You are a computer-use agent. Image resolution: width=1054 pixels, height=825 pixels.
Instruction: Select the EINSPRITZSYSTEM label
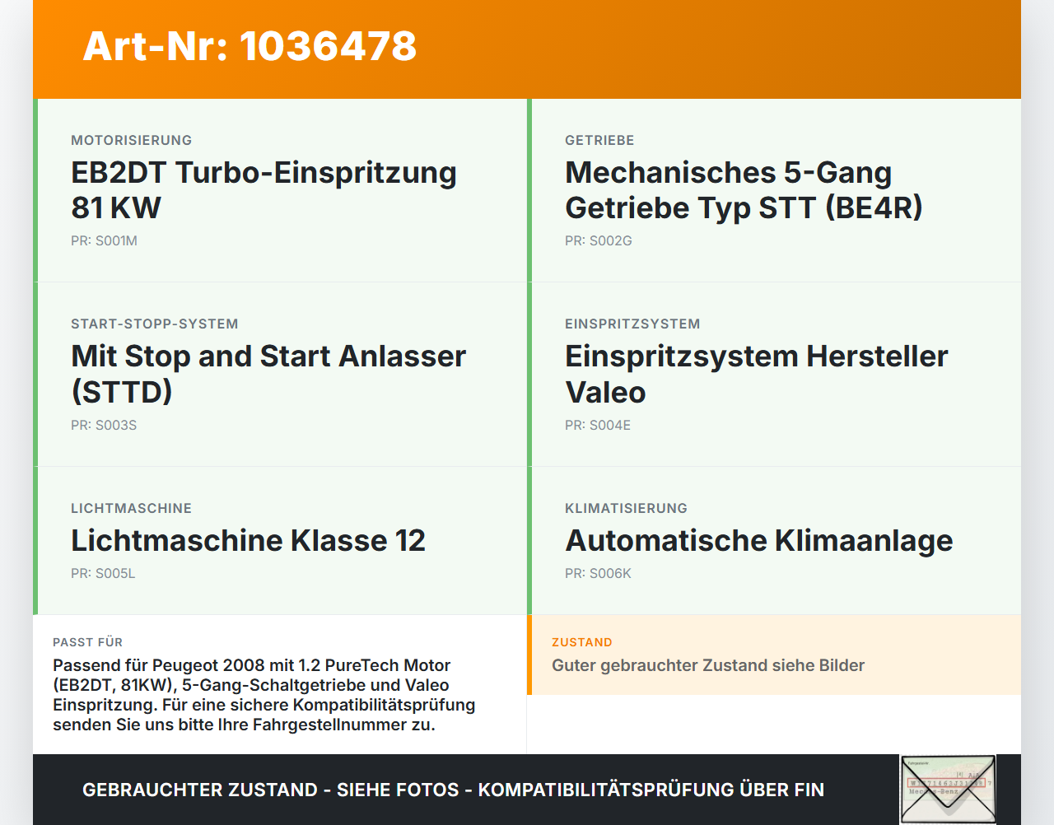(x=632, y=324)
